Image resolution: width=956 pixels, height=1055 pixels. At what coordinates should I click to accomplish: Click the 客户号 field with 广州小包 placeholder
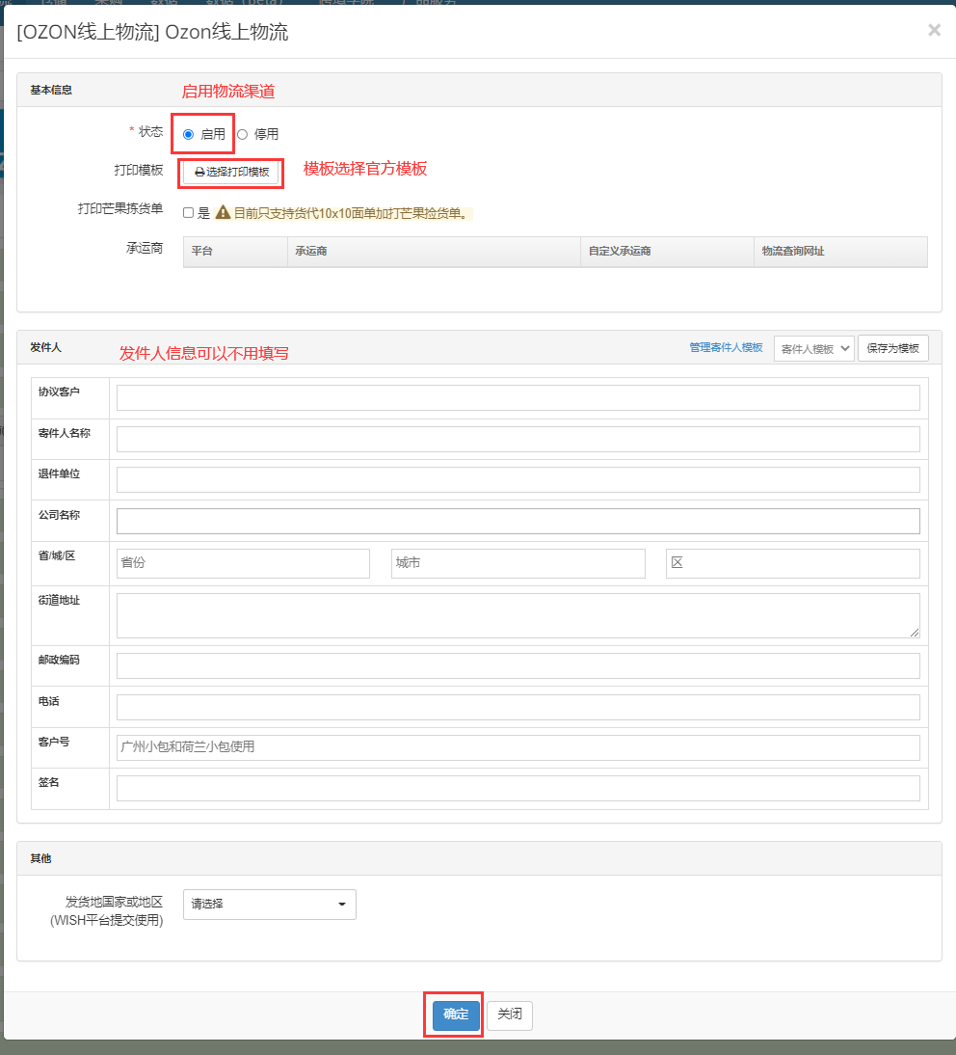click(x=518, y=747)
